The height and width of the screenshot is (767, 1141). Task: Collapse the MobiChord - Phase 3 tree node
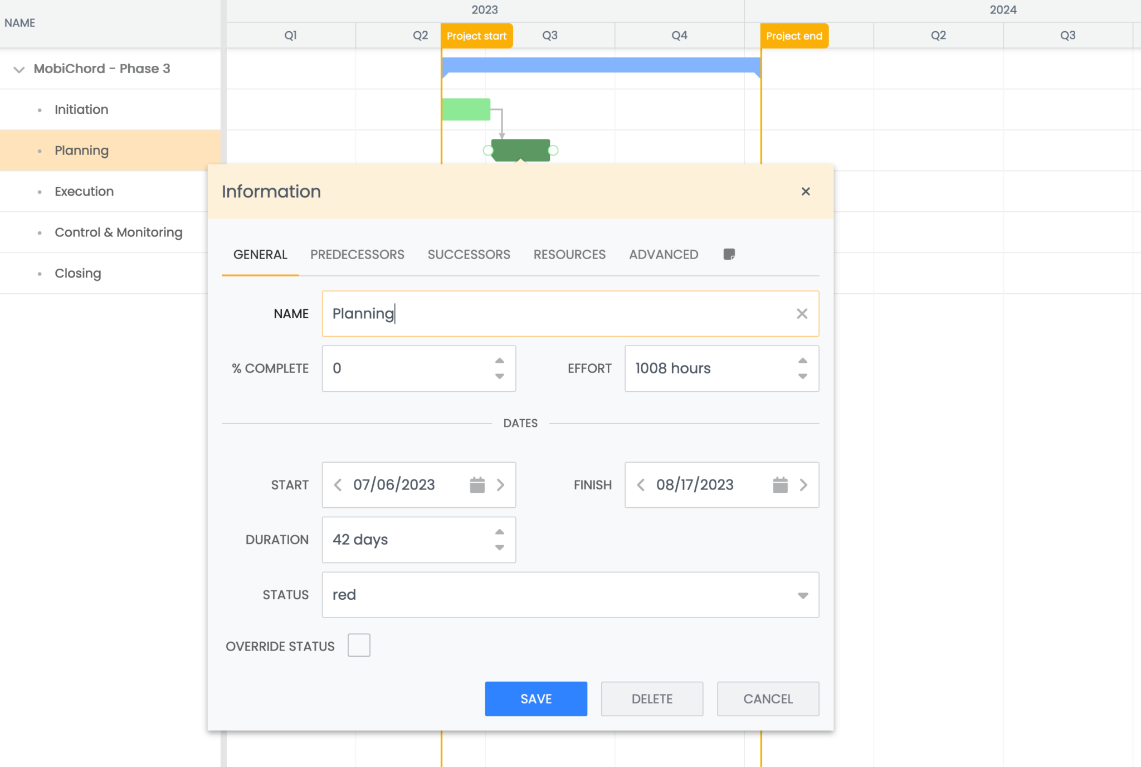tap(18, 69)
